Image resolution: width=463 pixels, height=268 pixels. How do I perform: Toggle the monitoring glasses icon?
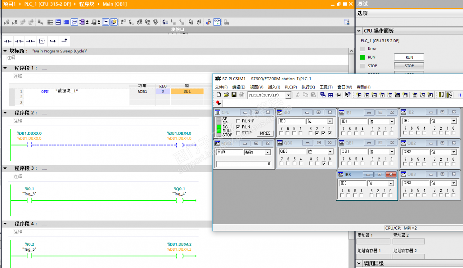(x=217, y=22)
